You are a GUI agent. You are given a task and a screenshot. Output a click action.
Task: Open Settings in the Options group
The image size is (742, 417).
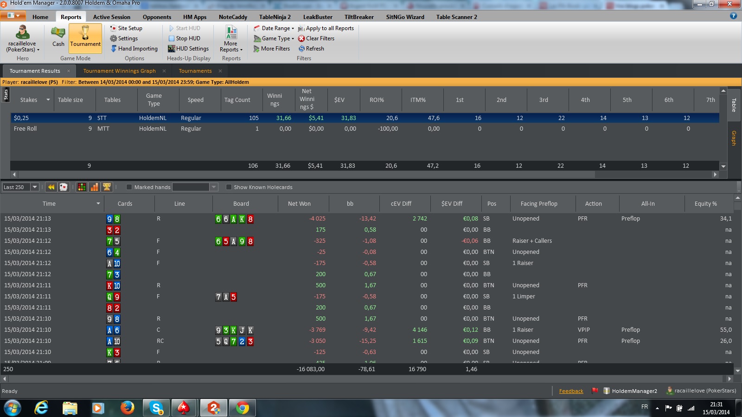[x=124, y=38]
